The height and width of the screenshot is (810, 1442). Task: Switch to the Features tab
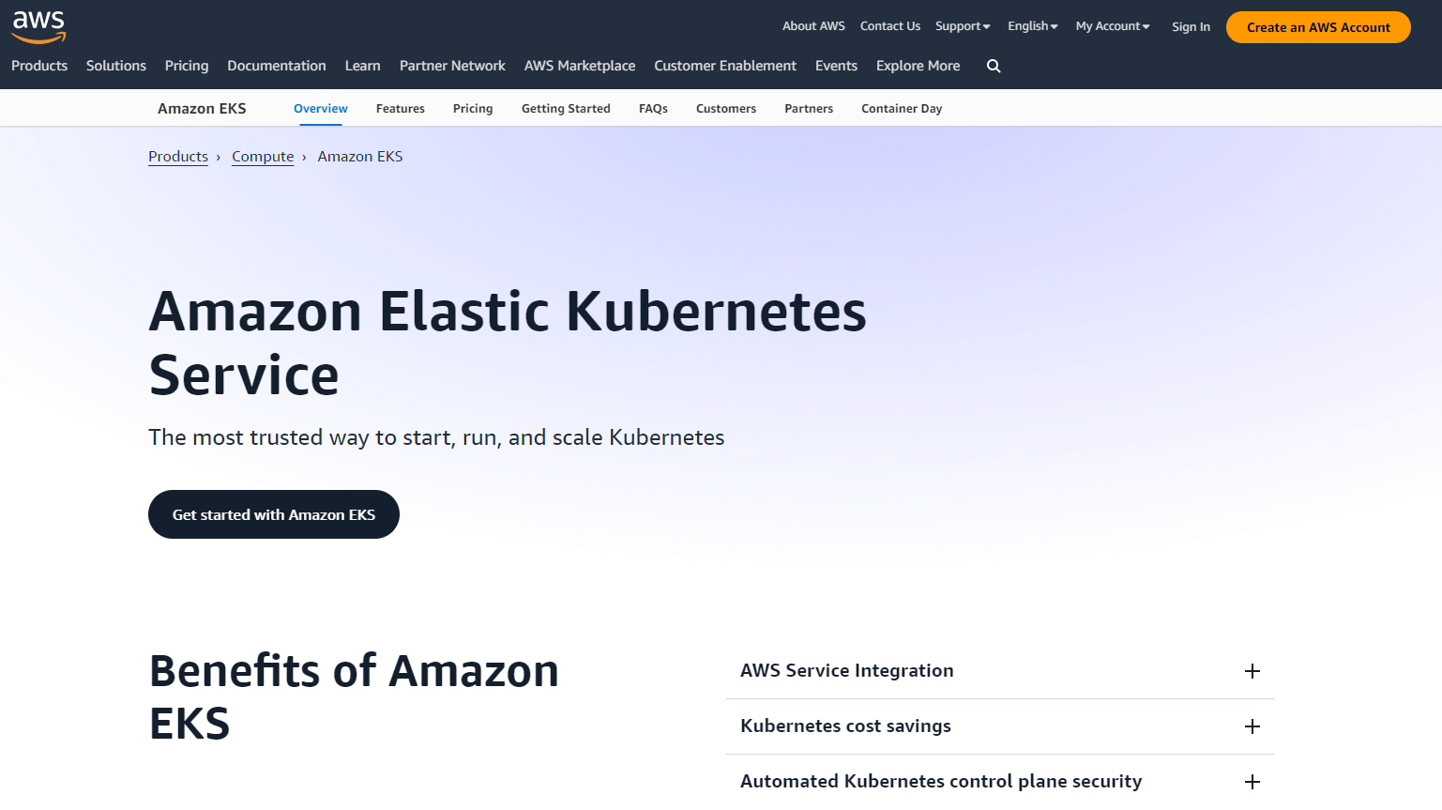click(401, 108)
